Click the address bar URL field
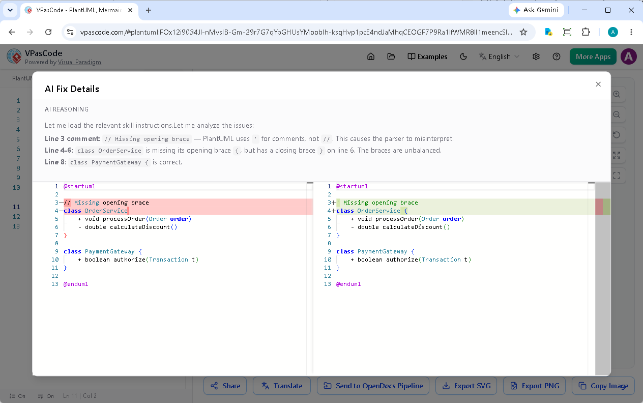 coord(297,32)
